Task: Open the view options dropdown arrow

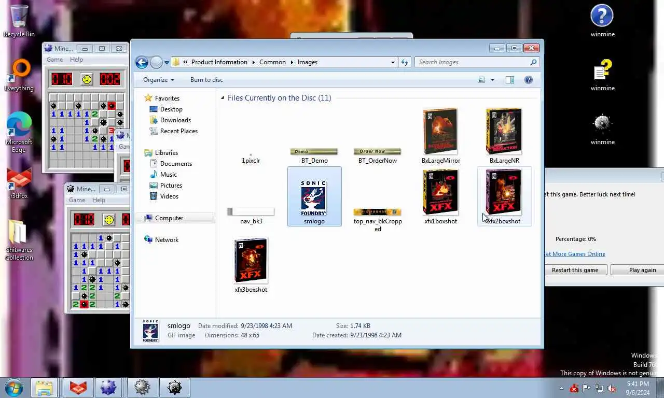Action: tap(492, 80)
